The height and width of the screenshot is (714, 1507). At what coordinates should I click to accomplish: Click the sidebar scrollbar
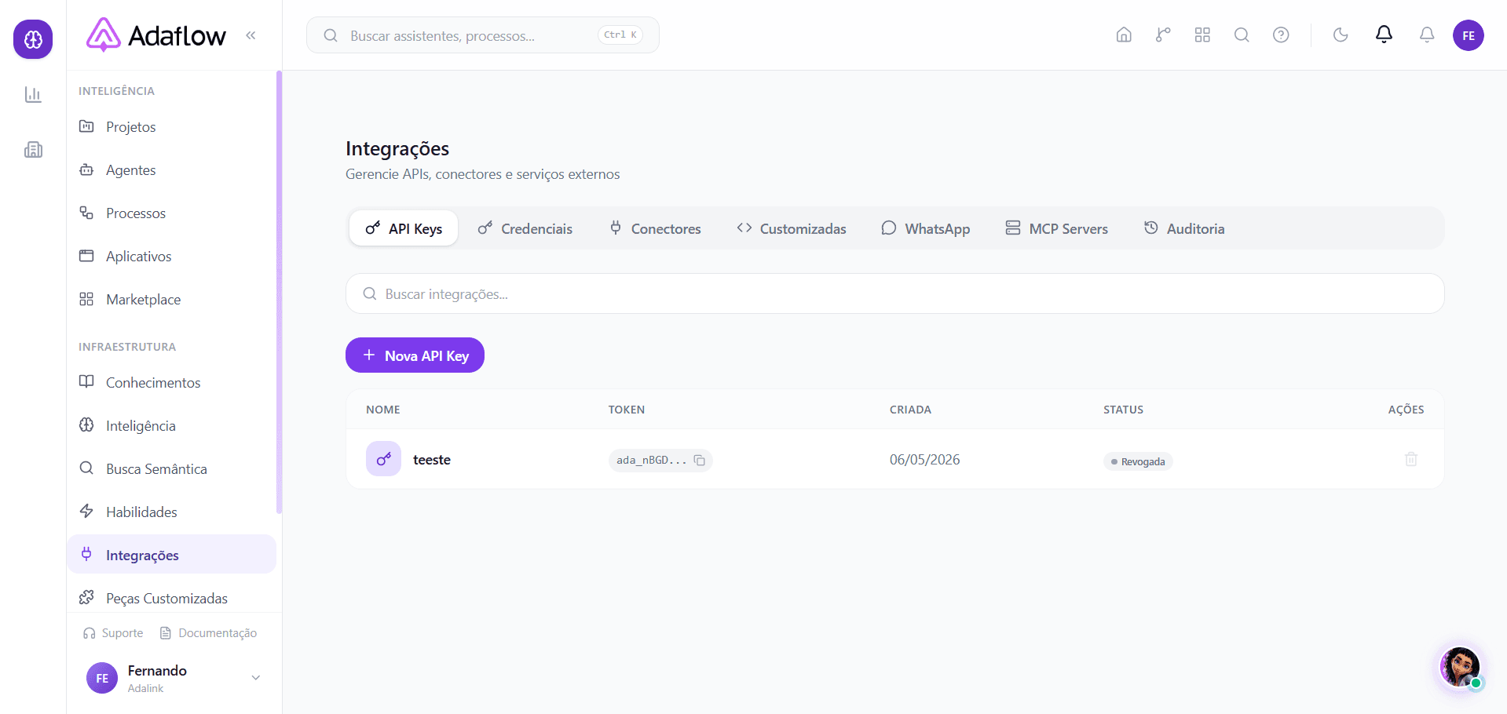(x=279, y=293)
